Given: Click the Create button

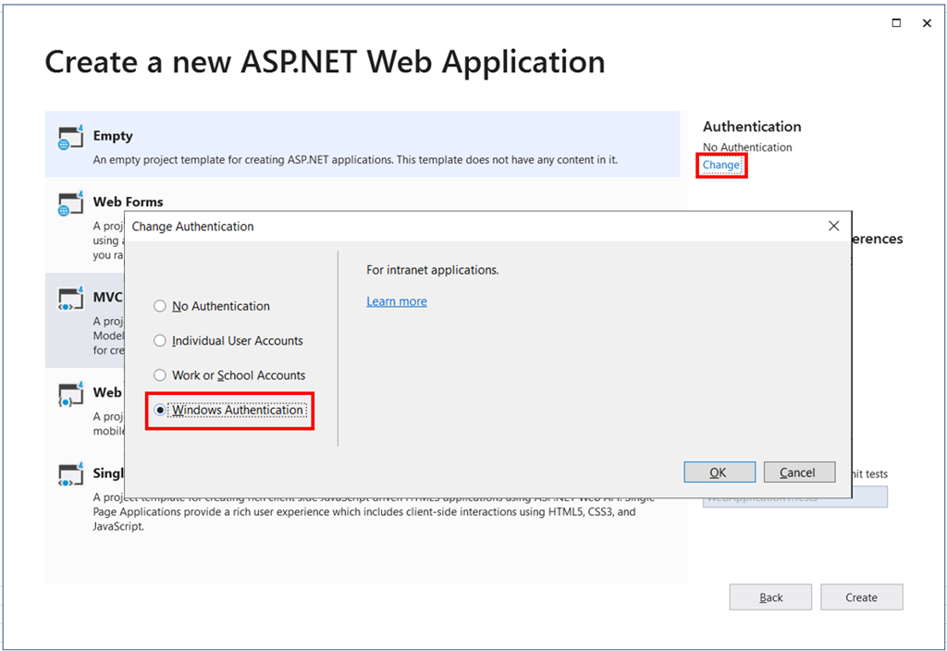Looking at the screenshot, I should pos(861,597).
